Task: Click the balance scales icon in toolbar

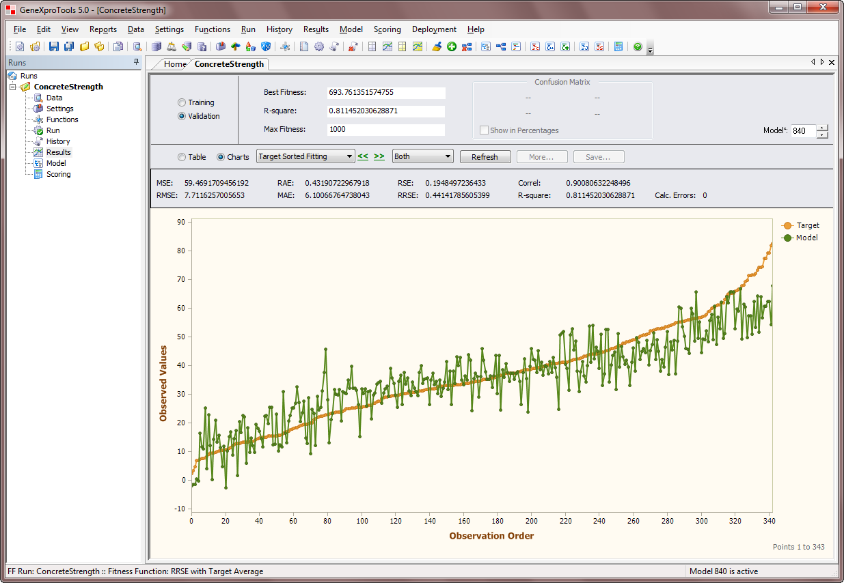Action: [x=171, y=46]
